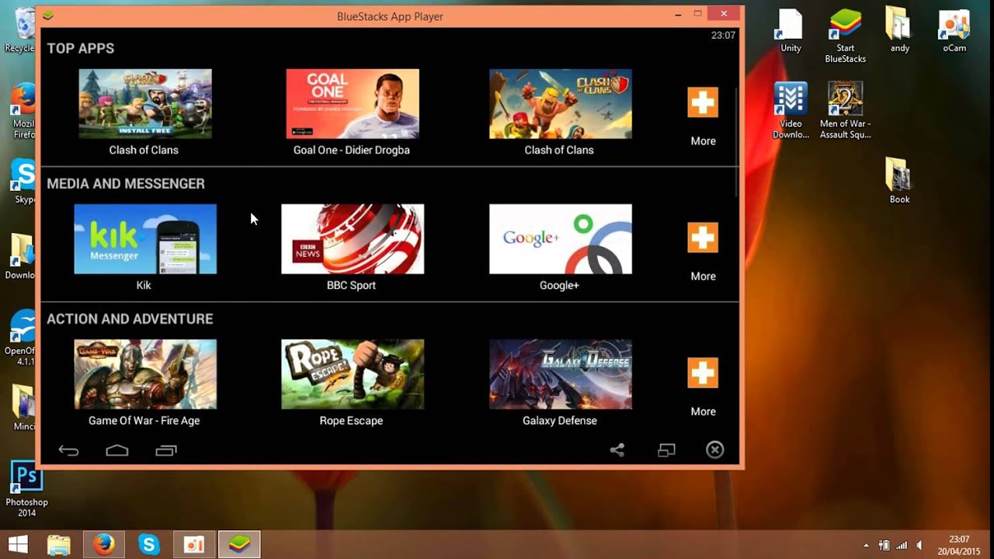Tap the Android back arrow icon
The image size is (994, 559).
pos(68,450)
